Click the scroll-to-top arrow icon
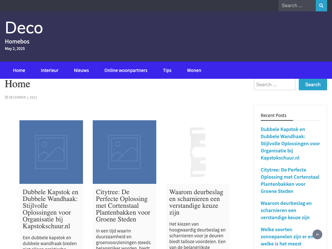 pos(317,234)
